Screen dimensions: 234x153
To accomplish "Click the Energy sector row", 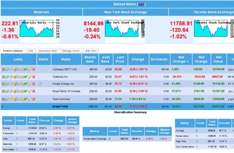I will pyautogui.click(x=41, y=128).
